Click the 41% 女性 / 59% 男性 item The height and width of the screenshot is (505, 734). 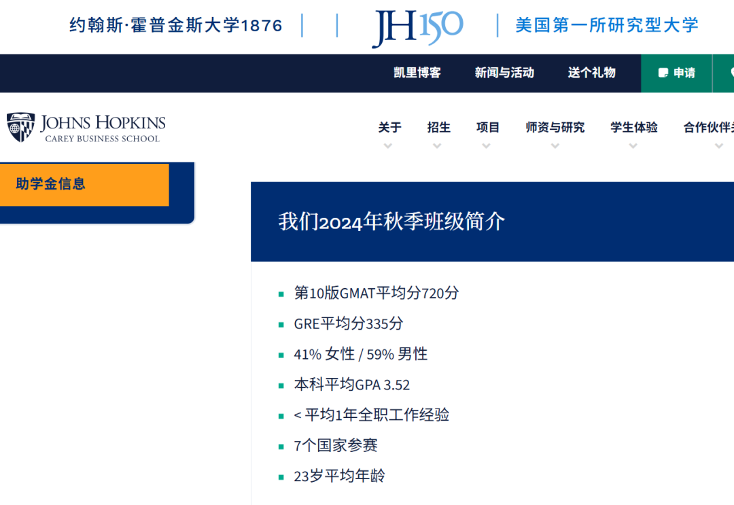click(x=361, y=354)
